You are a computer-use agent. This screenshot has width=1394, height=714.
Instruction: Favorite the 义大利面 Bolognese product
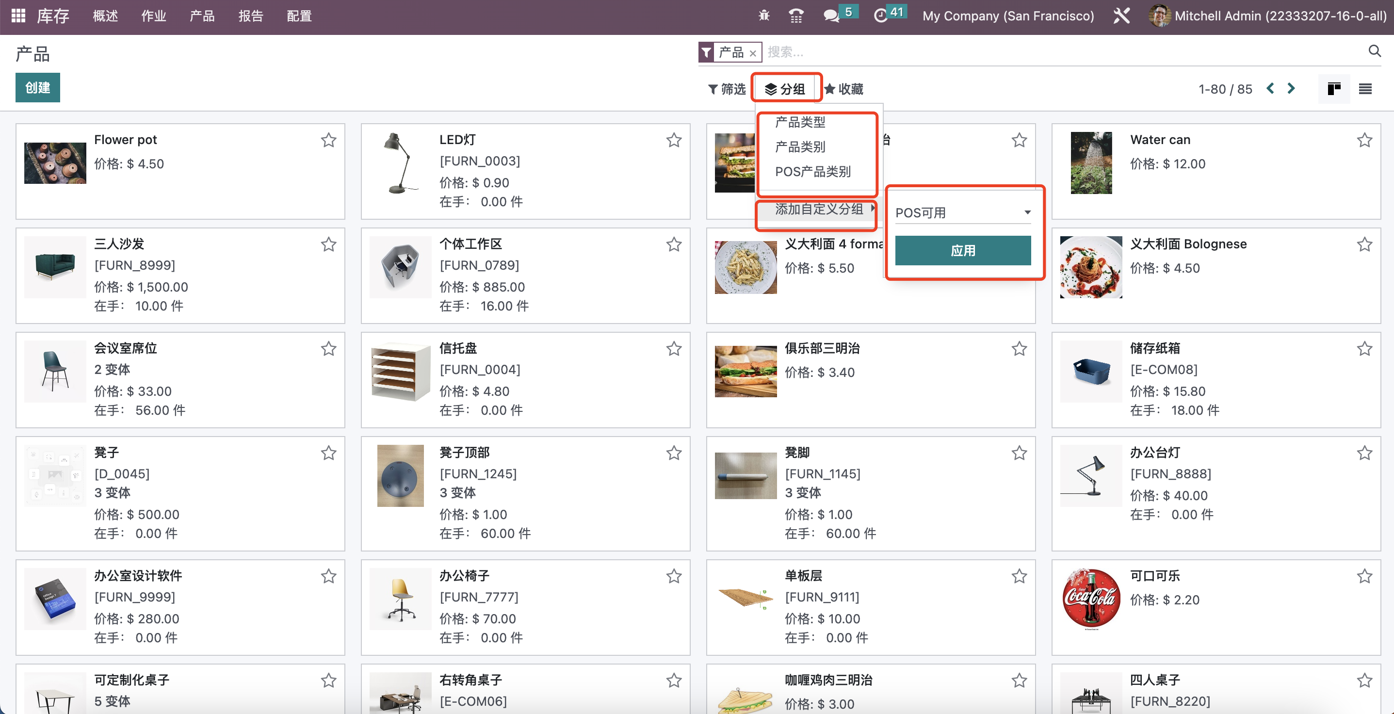click(x=1364, y=244)
